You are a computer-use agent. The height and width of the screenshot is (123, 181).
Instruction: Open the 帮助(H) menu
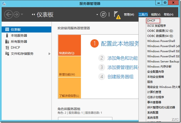click(169, 15)
